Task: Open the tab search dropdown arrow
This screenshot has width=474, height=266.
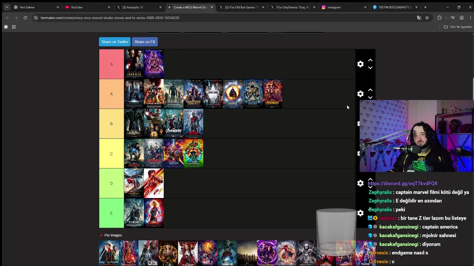Action: tap(7, 7)
